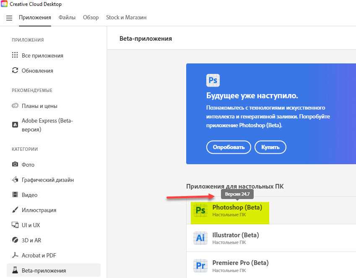
Task: Click the camera icon beside Фото
Action: coord(15,164)
